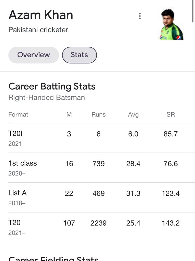
Task: Switch to the Overview tab
Action: tap(34, 55)
